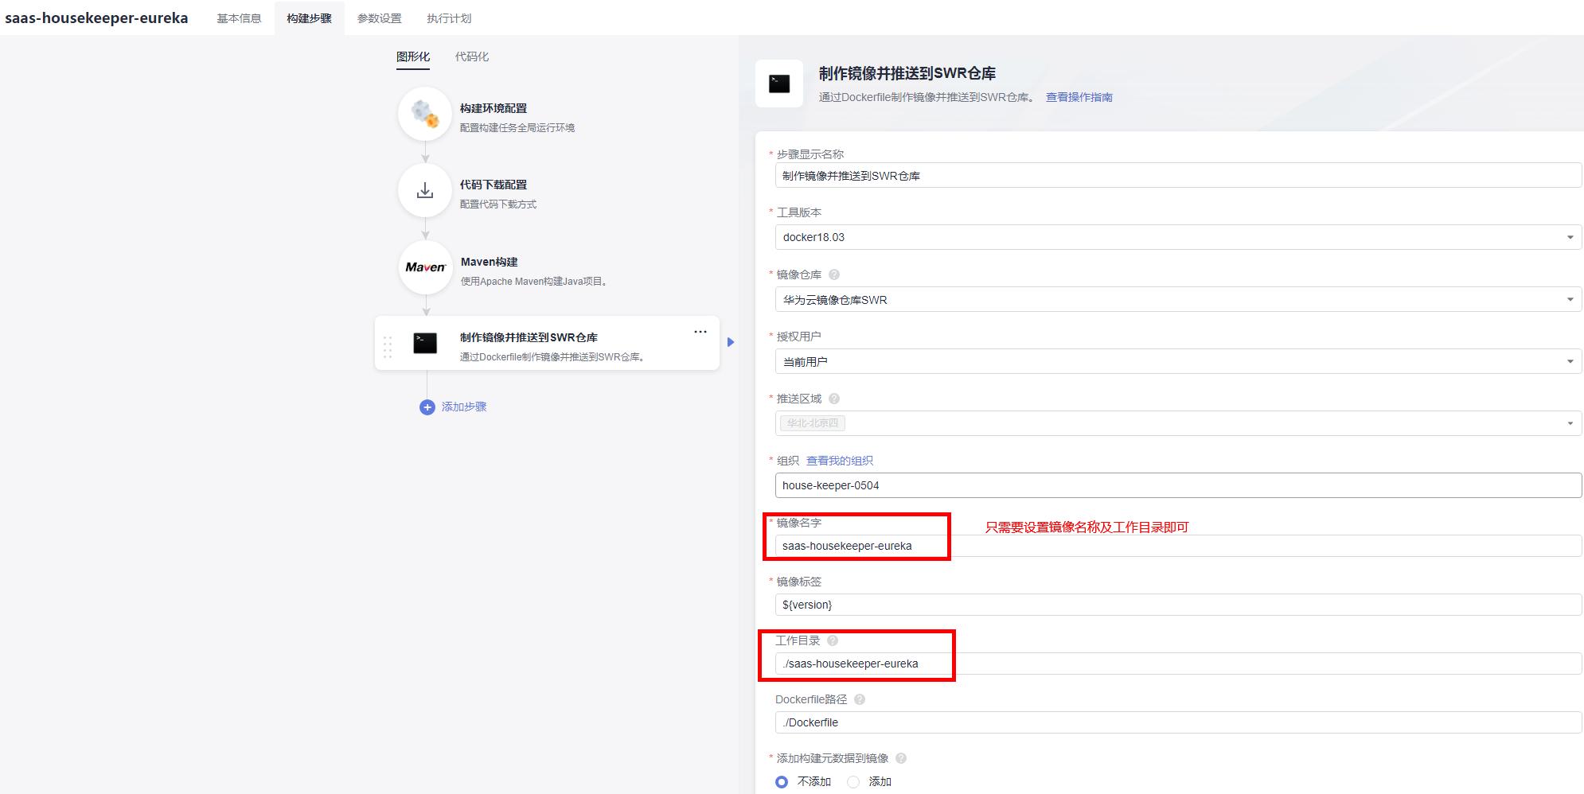Click the plus icon to 添加步骤
This screenshot has height=794, width=1584.
point(426,407)
